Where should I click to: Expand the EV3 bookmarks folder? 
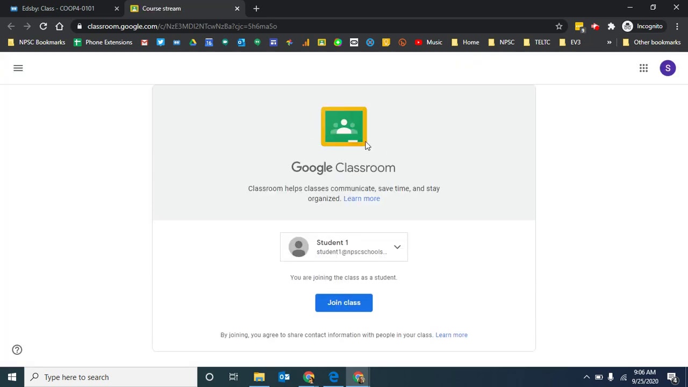(x=570, y=42)
